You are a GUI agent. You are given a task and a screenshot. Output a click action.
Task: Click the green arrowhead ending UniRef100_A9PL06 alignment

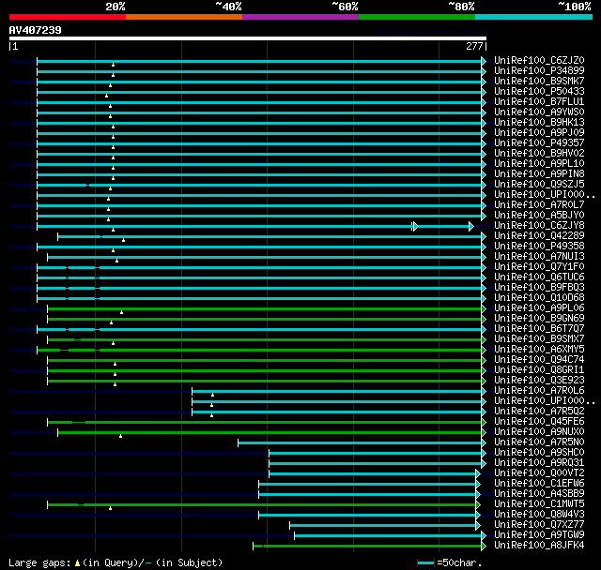484,308
